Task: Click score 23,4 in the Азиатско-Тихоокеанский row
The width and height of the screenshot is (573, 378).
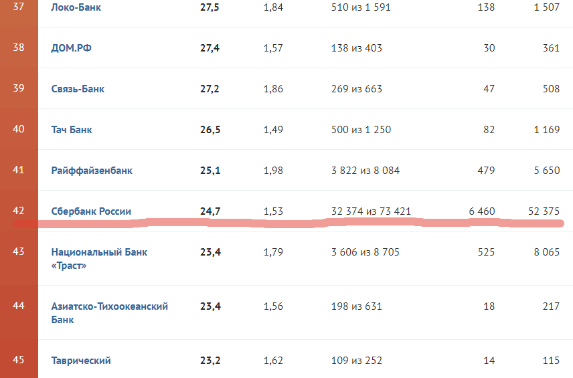Action: 210,306
